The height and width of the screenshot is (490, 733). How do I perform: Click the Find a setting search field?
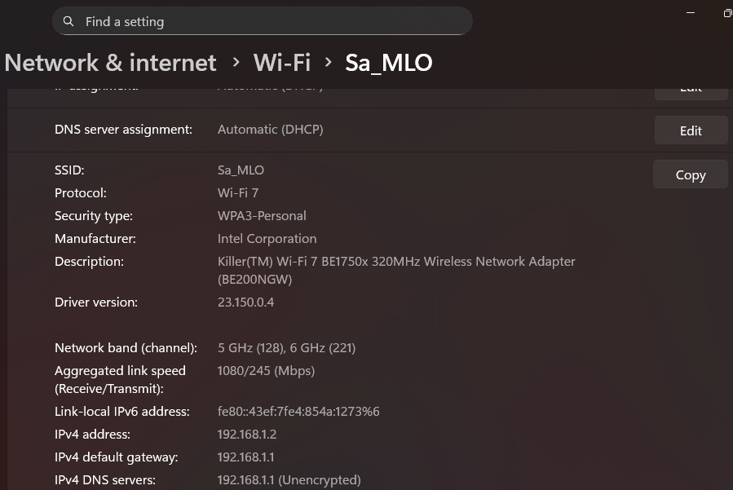269,22
